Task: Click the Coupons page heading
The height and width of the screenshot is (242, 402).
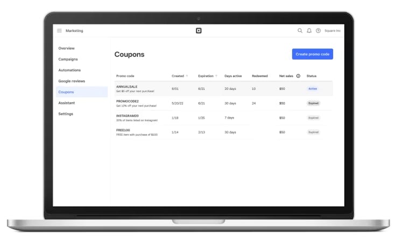Action: coord(130,54)
